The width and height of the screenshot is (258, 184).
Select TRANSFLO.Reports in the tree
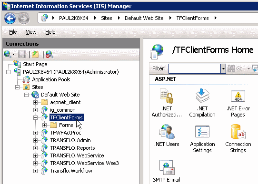pos(72,148)
